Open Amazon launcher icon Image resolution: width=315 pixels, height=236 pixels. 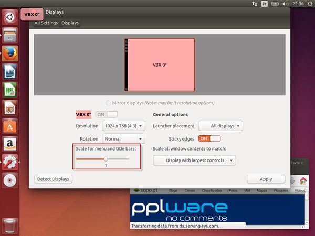9,144
